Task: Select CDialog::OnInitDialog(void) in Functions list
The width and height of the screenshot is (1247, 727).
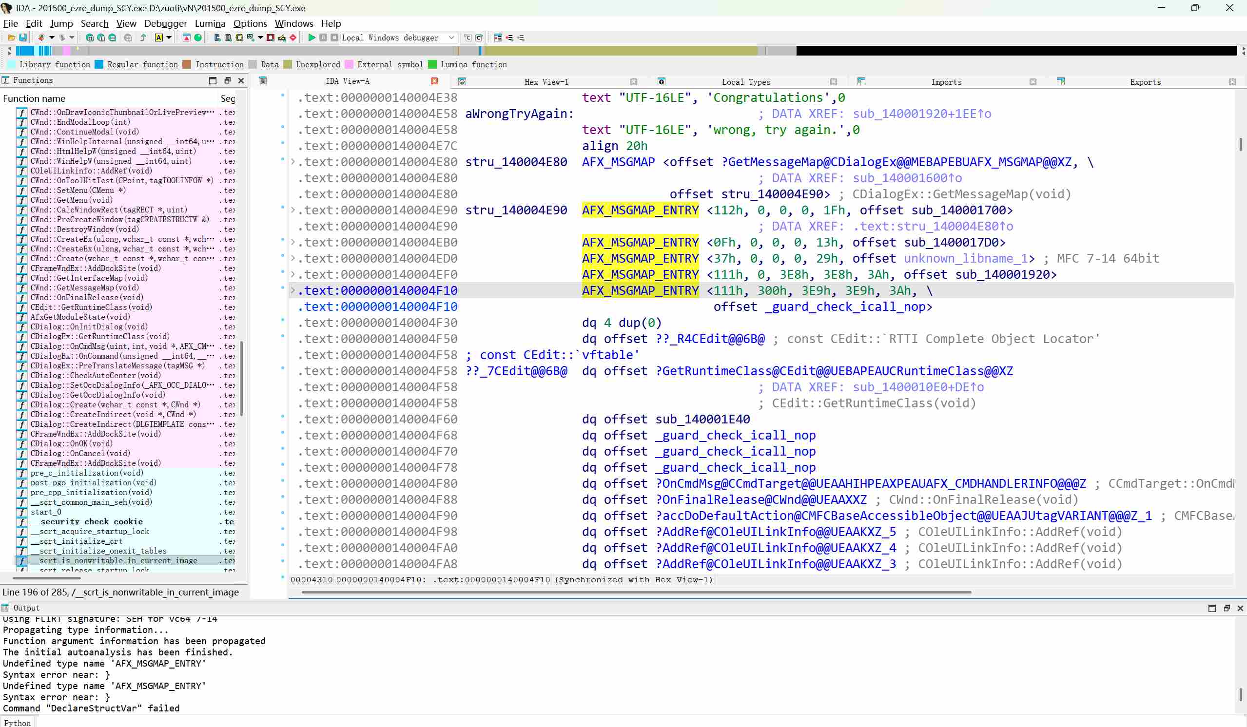Action: click(x=89, y=327)
